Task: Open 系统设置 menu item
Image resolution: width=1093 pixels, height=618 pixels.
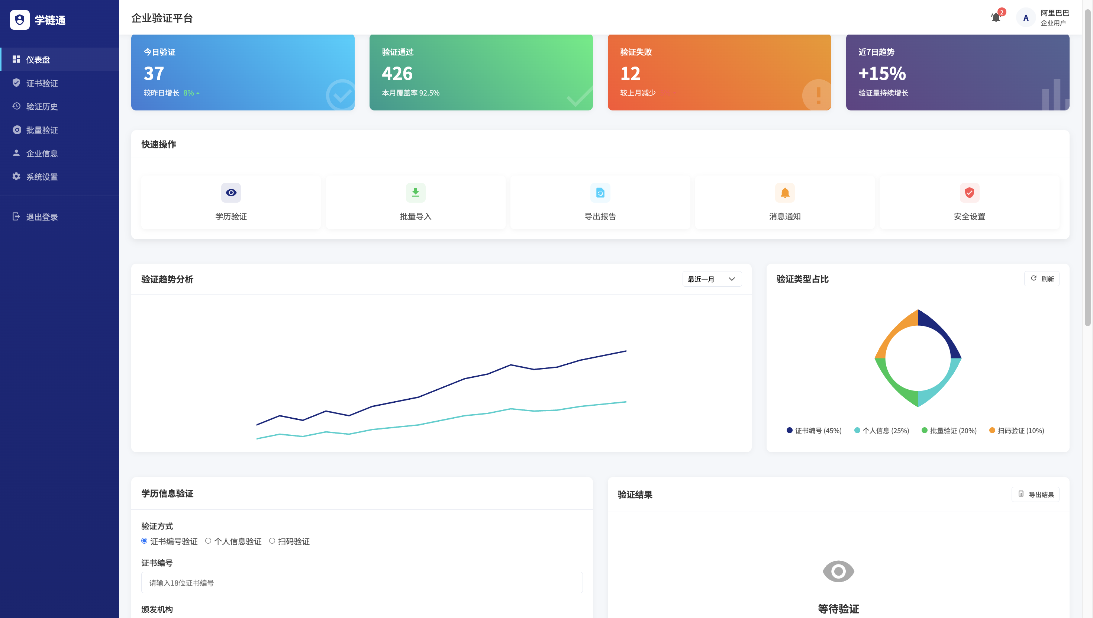Action: pyautogui.click(x=59, y=177)
